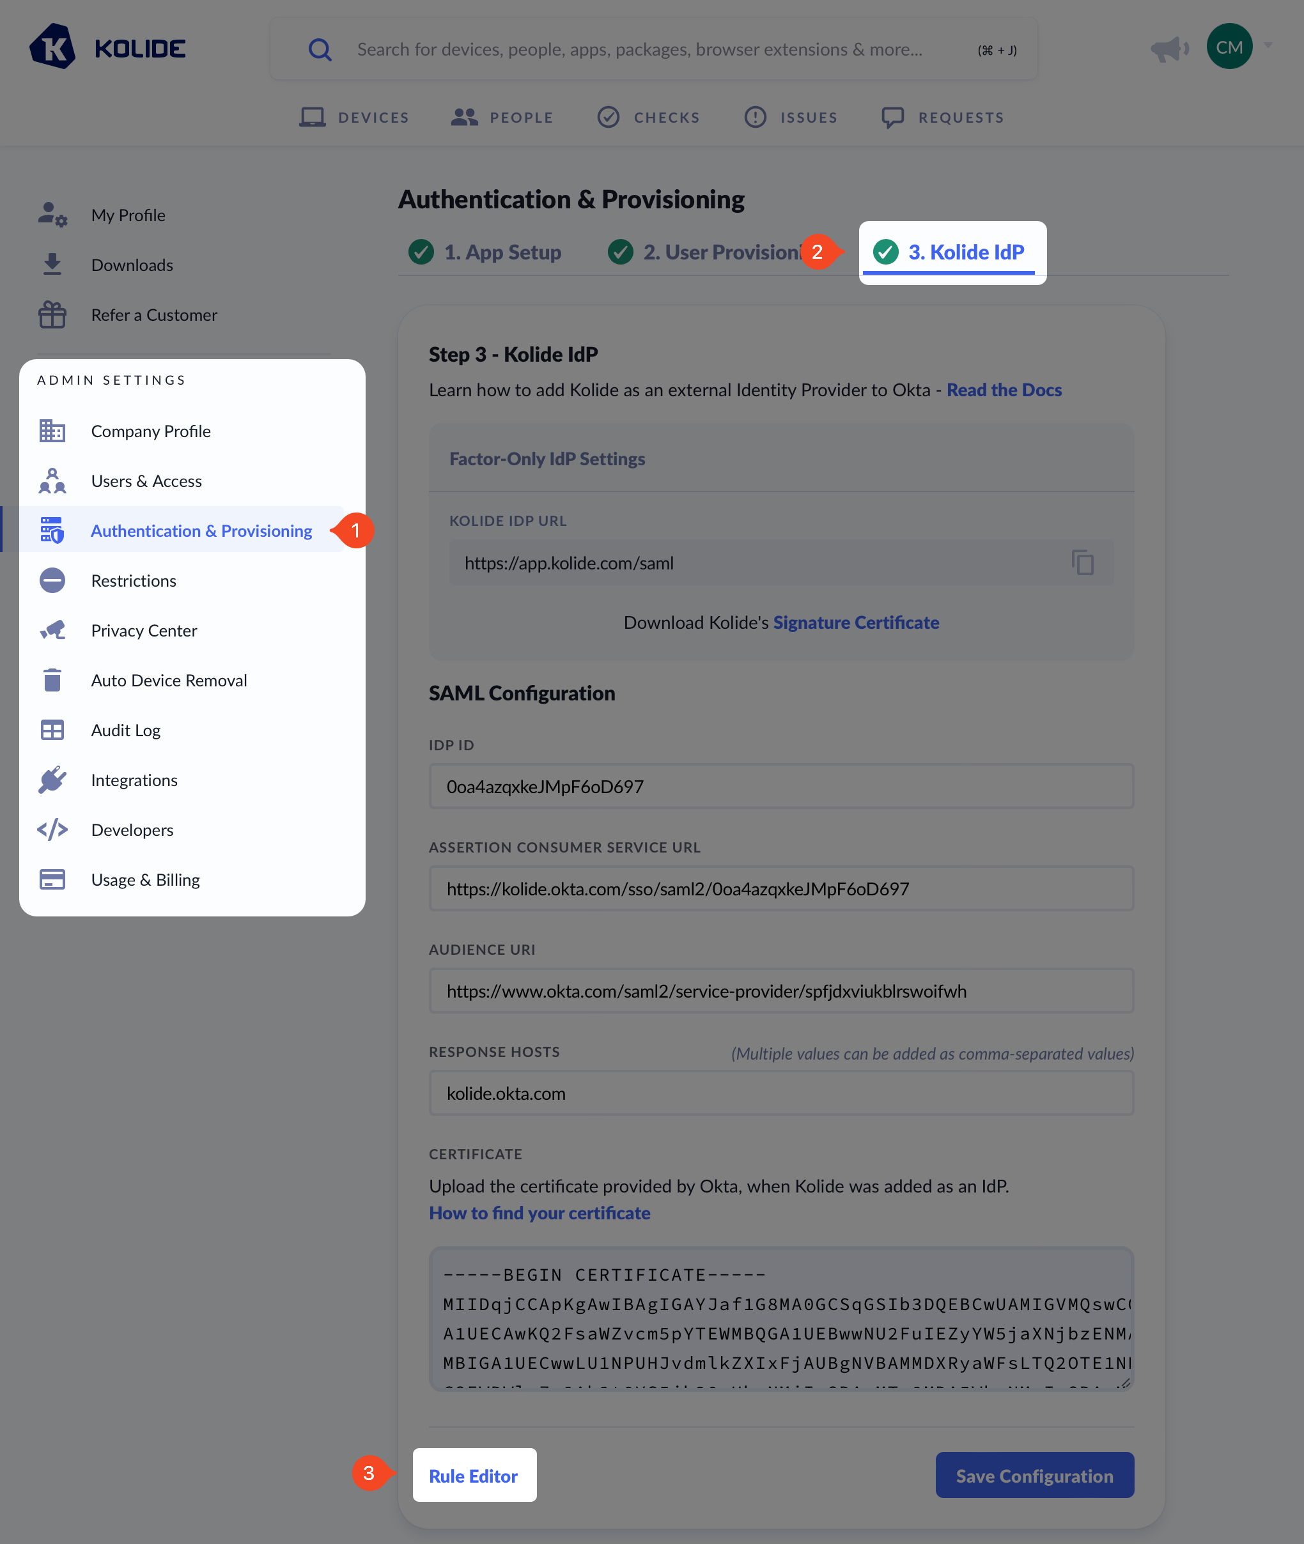Open My Profile settings
This screenshot has width=1304, height=1544.
point(128,215)
